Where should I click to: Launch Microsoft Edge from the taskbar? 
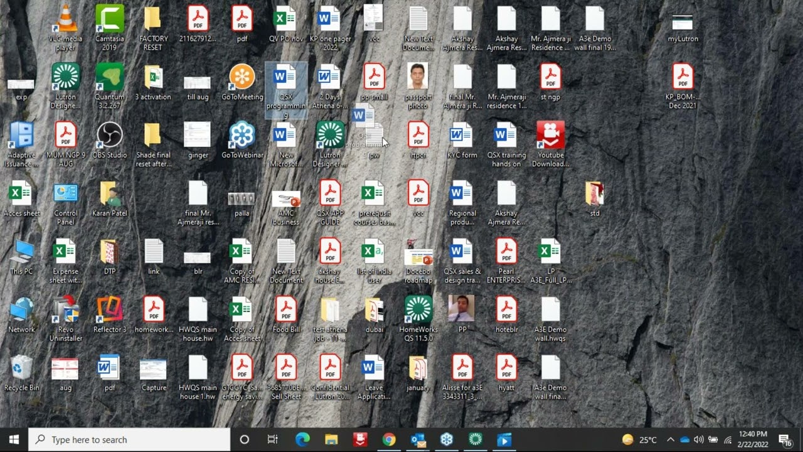pyautogui.click(x=302, y=439)
